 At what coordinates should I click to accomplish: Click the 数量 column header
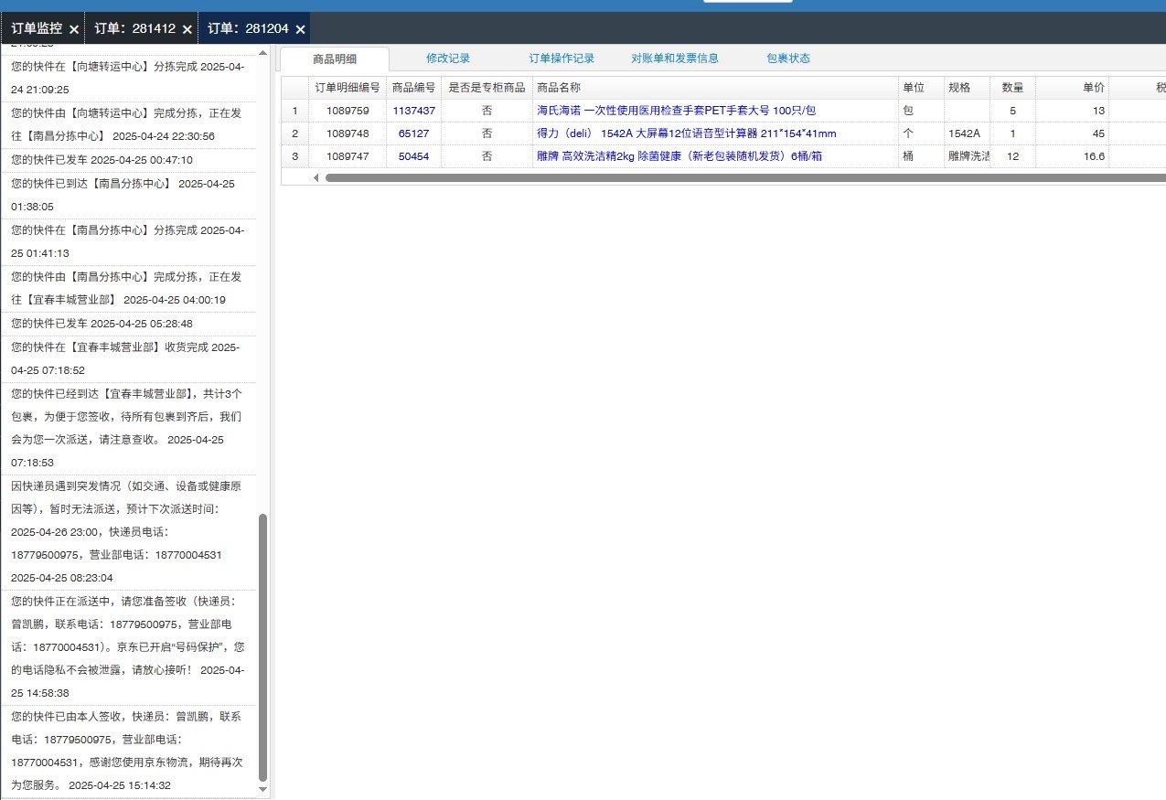coord(1012,88)
